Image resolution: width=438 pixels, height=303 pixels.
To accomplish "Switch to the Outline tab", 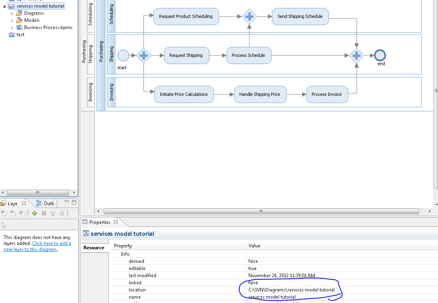I will [45, 203].
